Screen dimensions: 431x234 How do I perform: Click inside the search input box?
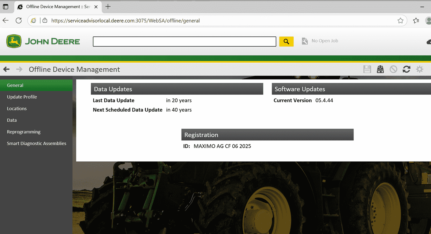(x=184, y=41)
